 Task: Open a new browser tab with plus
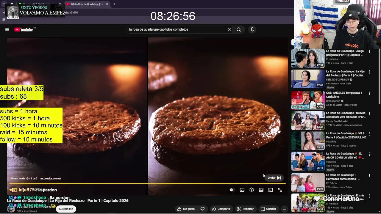(114, 4)
